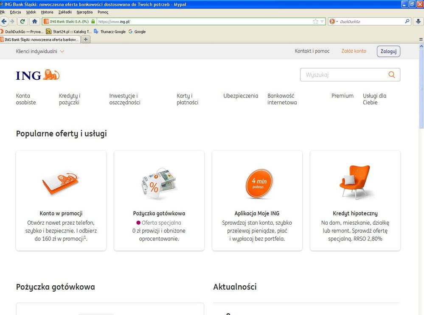Click the Popularne oferty i usługi heading

point(62,134)
